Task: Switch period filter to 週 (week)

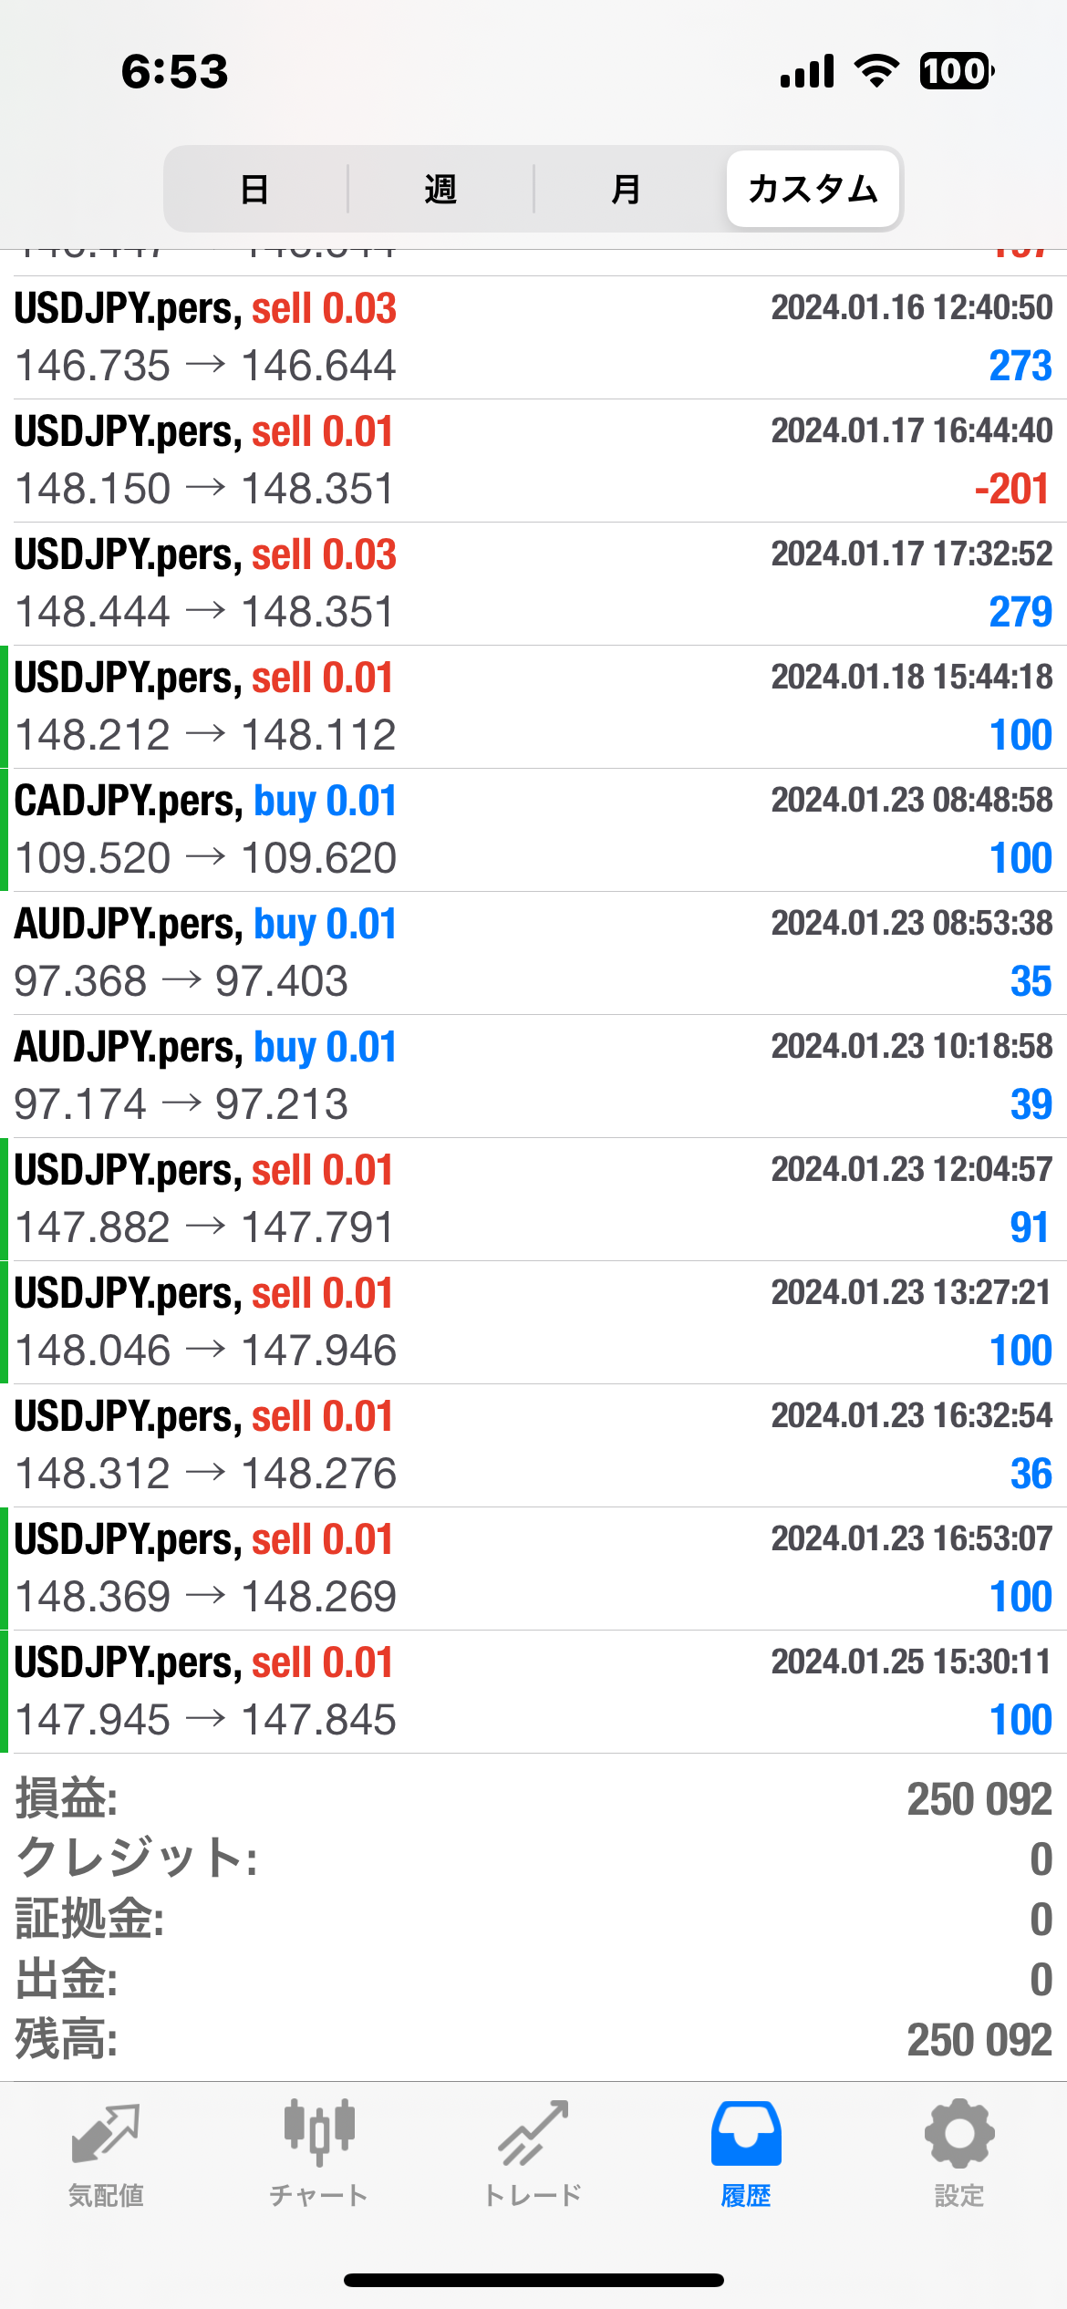Action: click(440, 190)
